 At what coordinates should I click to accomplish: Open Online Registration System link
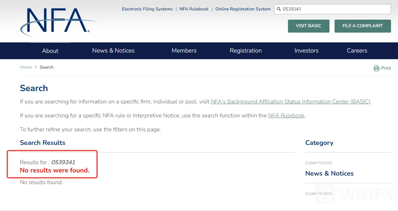click(x=243, y=9)
